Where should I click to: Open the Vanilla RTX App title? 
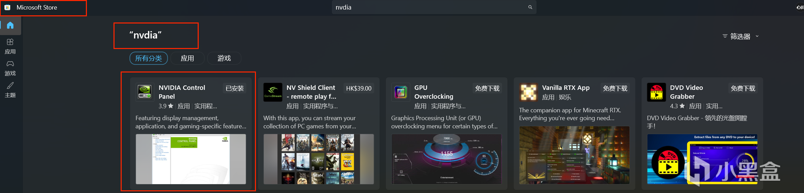566,88
